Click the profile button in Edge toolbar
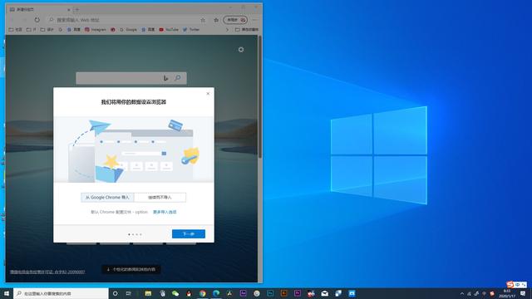The width and height of the screenshot is (532, 299). click(x=235, y=20)
